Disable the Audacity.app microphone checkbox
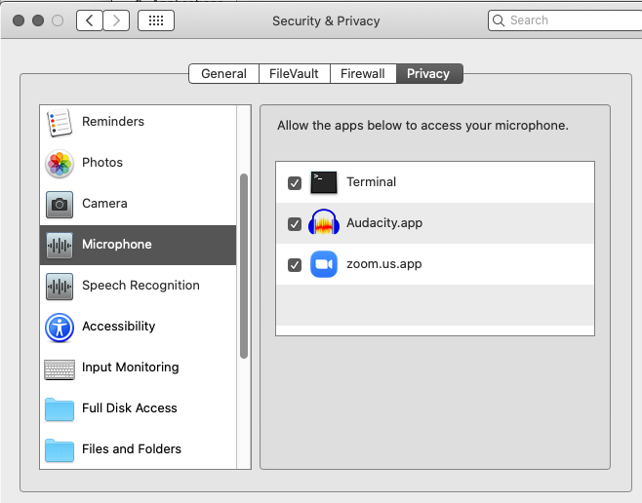This screenshot has width=642, height=503. (295, 223)
